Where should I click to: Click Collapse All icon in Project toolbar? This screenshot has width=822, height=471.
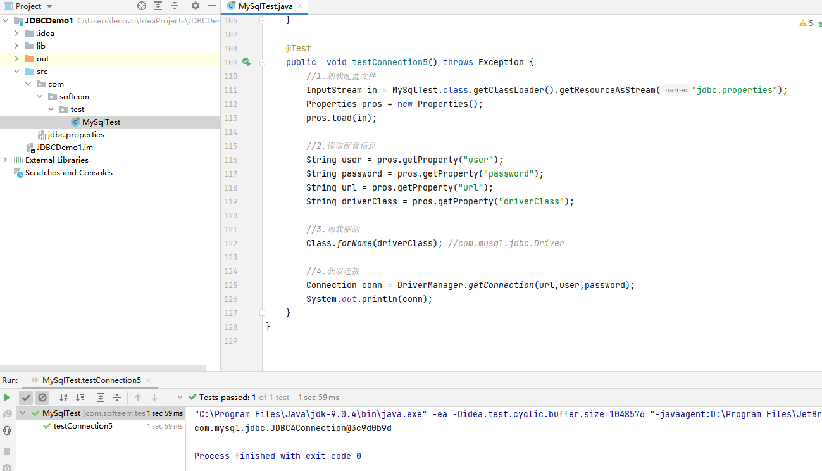click(x=175, y=6)
